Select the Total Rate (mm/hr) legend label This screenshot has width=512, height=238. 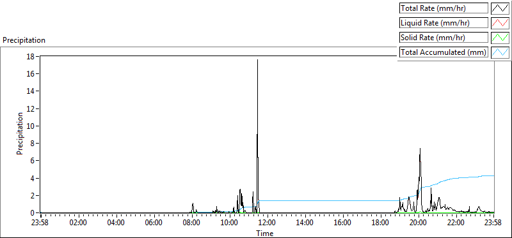pos(444,8)
